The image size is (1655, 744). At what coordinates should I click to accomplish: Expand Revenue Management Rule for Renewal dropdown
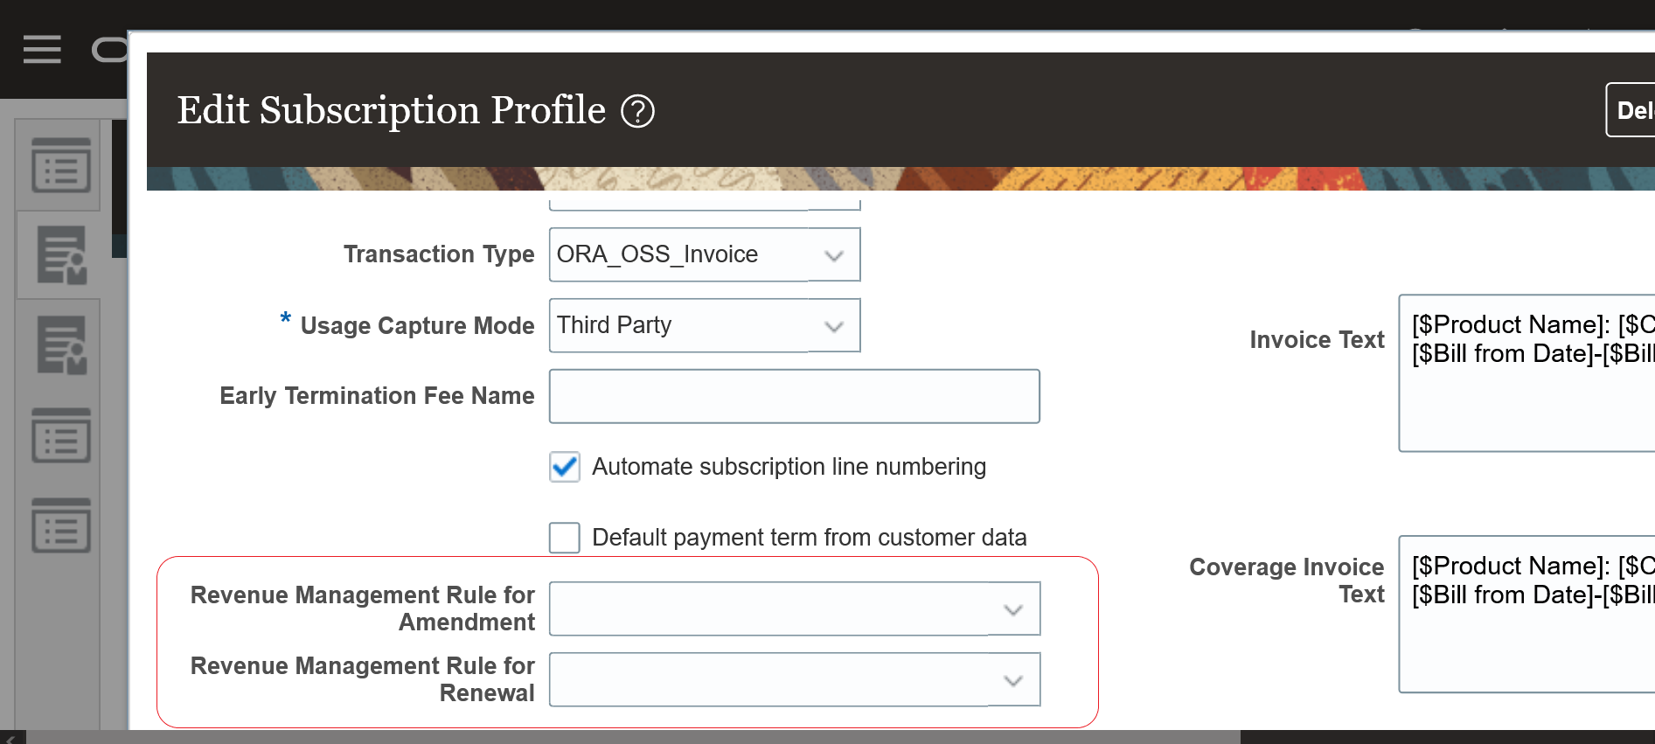click(x=1013, y=680)
